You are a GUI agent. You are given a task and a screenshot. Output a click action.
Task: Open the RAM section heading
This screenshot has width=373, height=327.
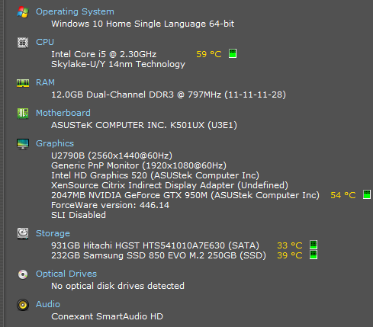(x=45, y=82)
